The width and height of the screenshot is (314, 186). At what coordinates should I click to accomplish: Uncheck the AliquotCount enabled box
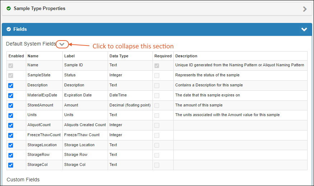(11, 125)
